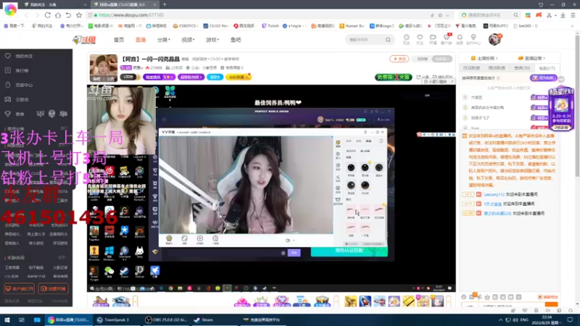Click the undo/restore tab arrow icon
Image resolution: width=580 pixels, height=326 pixels.
click(68, 15)
